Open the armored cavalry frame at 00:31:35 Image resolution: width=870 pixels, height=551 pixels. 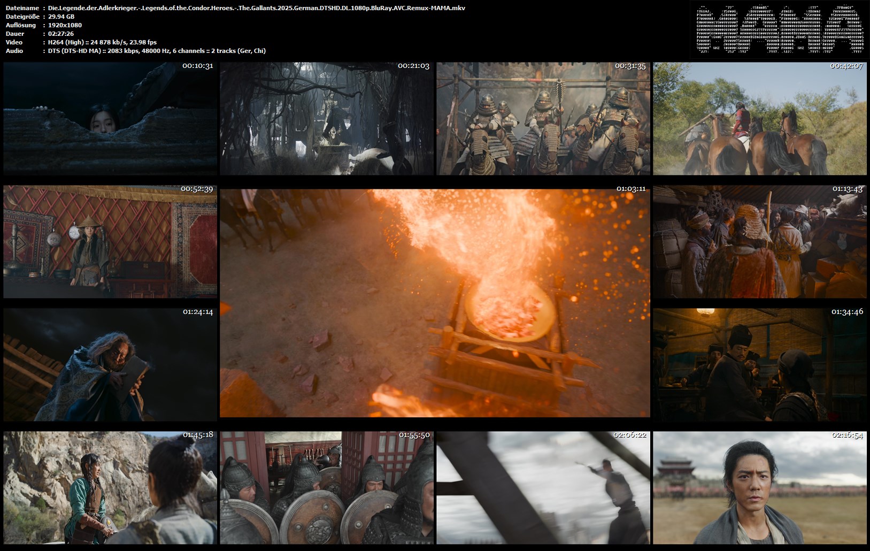pyautogui.click(x=543, y=118)
